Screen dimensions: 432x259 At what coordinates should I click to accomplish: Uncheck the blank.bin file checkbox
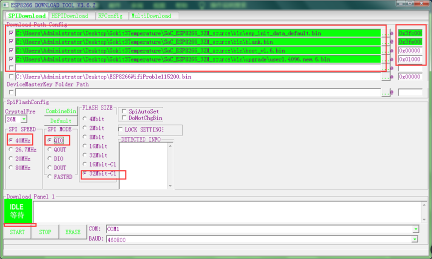point(11,41)
